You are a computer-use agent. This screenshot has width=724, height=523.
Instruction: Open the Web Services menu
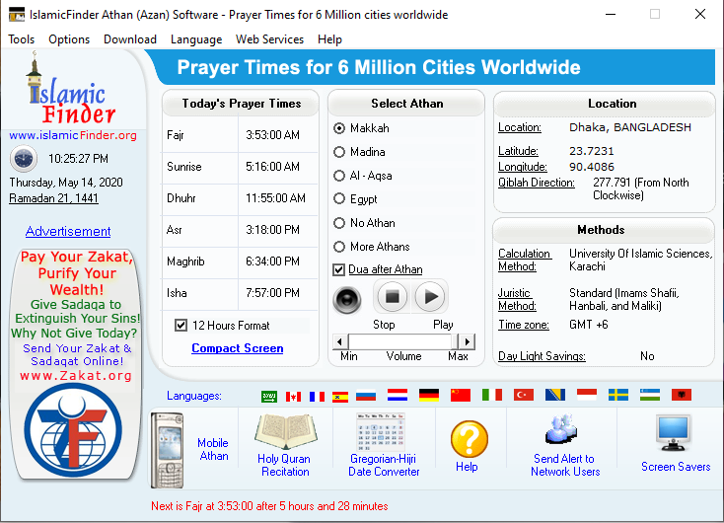point(269,39)
